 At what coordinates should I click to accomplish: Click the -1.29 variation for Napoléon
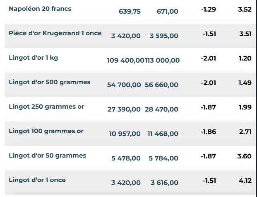(209, 9)
